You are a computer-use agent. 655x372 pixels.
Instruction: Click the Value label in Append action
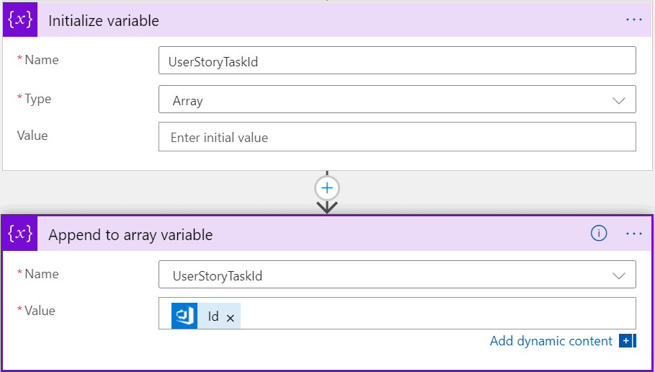tap(40, 311)
